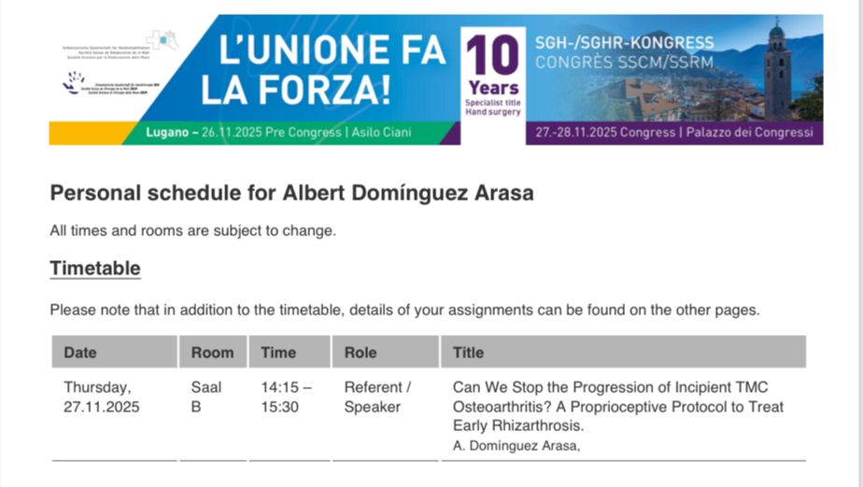This screenshot has height=487, width=863.
Task: Select the 'Saal B' room cell
Action: coord(206,397)
